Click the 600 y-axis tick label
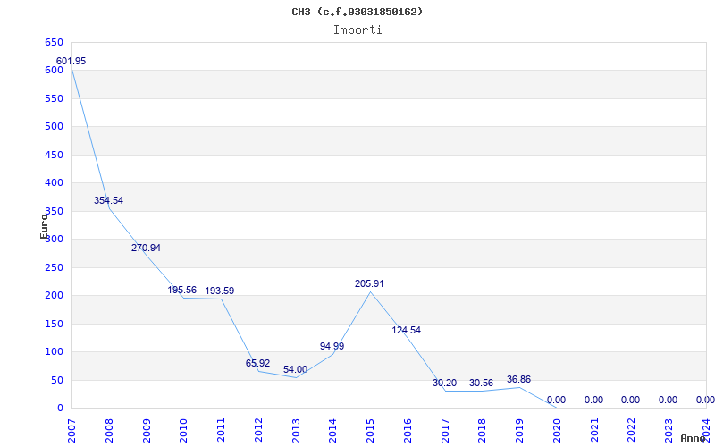715x447 pixels. [54, 71]
